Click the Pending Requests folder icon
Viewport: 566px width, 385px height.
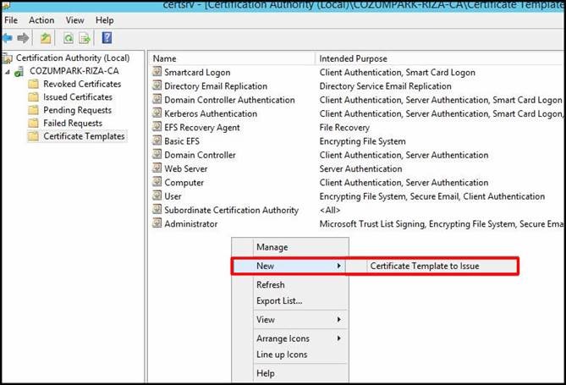33,110
